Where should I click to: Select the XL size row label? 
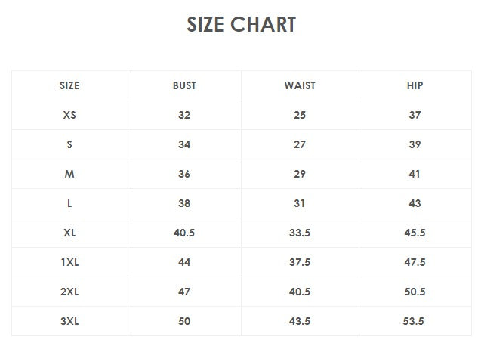[69, 233]
